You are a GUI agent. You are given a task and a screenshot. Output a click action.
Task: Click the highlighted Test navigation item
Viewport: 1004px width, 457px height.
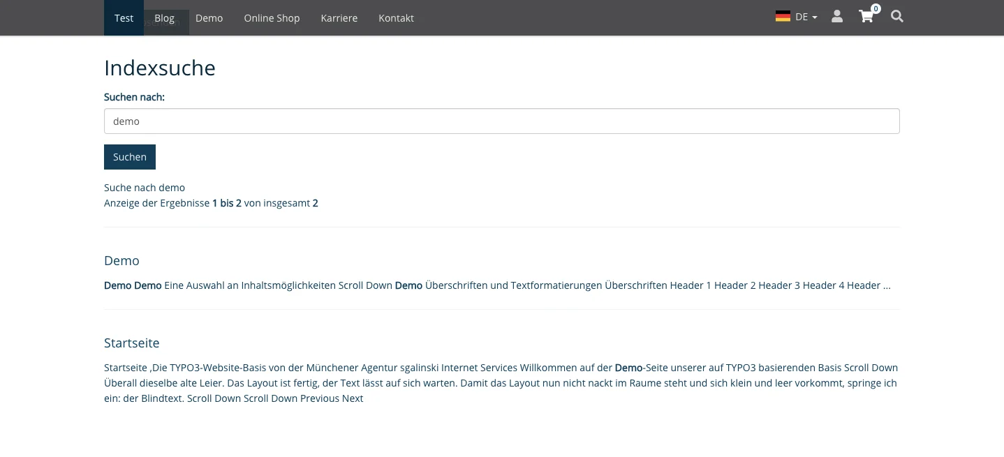[x=124, y=18]
